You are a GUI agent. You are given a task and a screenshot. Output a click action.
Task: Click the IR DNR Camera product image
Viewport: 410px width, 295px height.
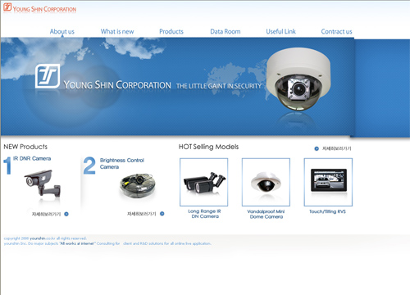coord(43,183)
